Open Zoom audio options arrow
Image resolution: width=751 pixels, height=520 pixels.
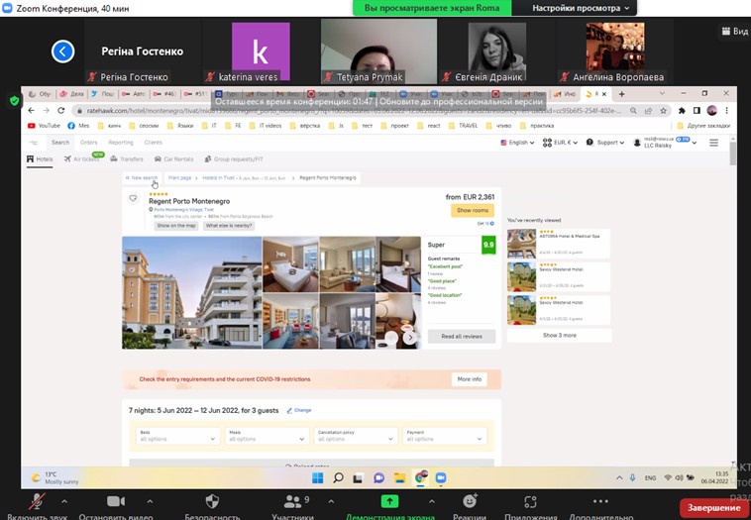coord(64,501)
